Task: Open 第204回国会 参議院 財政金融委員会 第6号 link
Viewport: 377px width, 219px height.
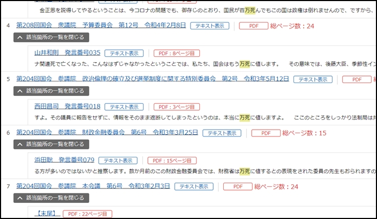Action: click(107, 132)
